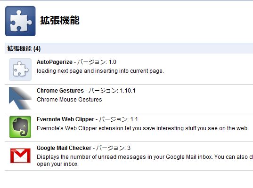
Task: Select Evernote Web Clipper version 1.1 title
Action: point(87,119)
